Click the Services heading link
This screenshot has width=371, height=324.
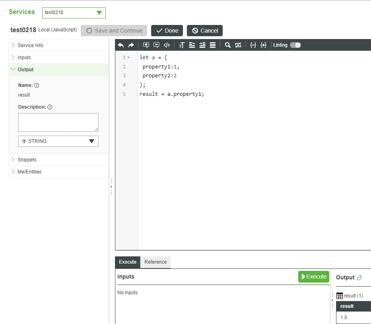(x=22, y=12)
